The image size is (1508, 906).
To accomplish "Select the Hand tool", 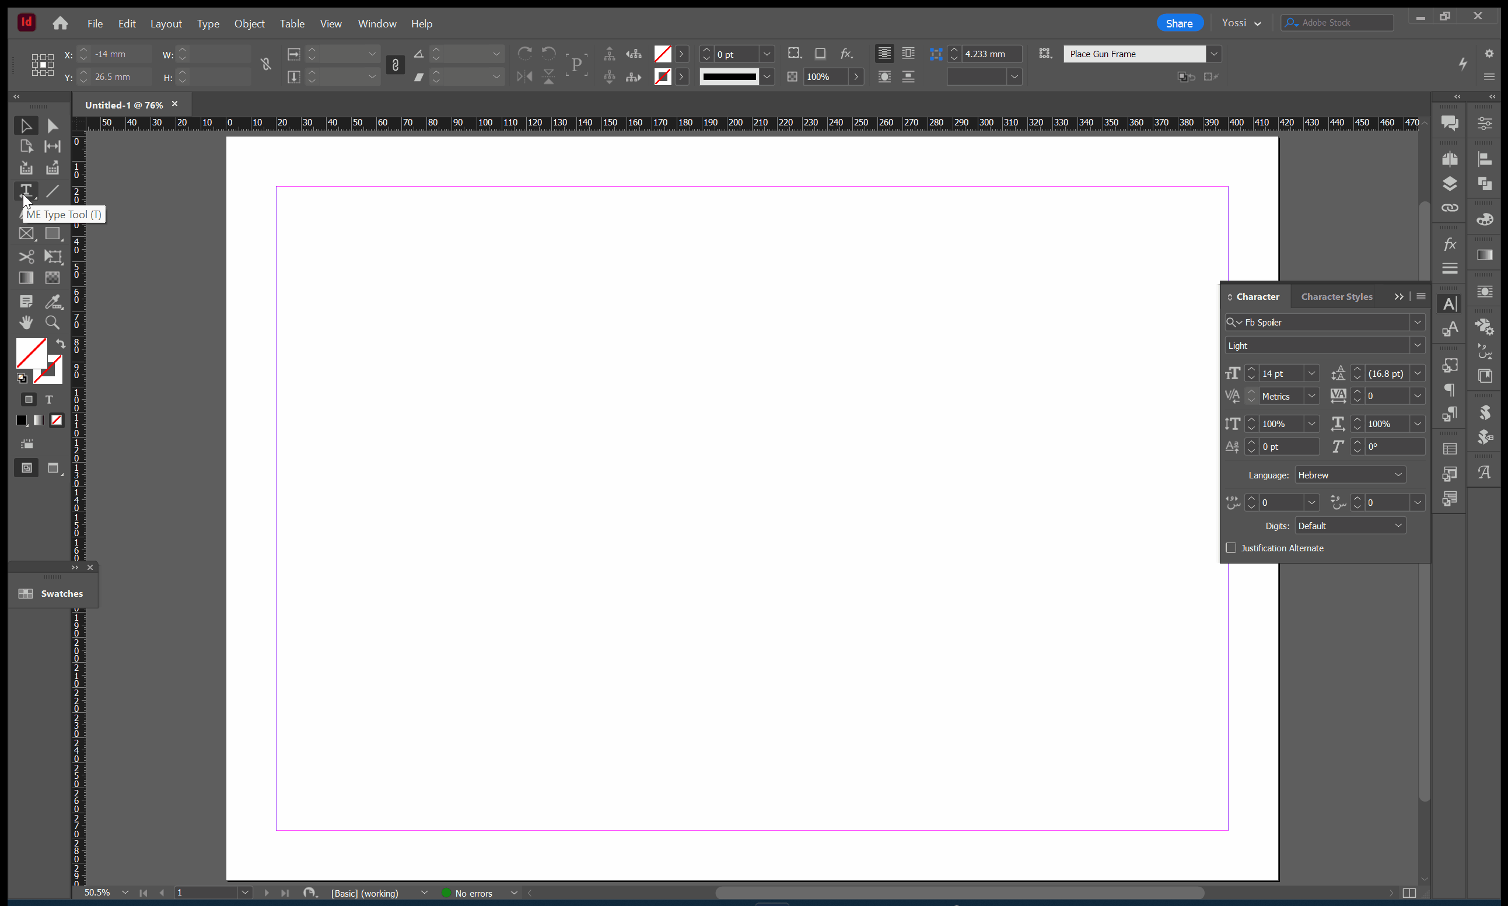I will coord(26,323).
